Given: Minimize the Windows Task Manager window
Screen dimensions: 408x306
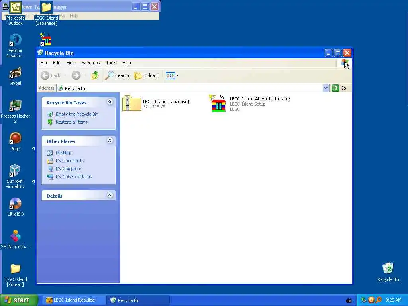Looking at the screenshot, I should click(135, 7).
